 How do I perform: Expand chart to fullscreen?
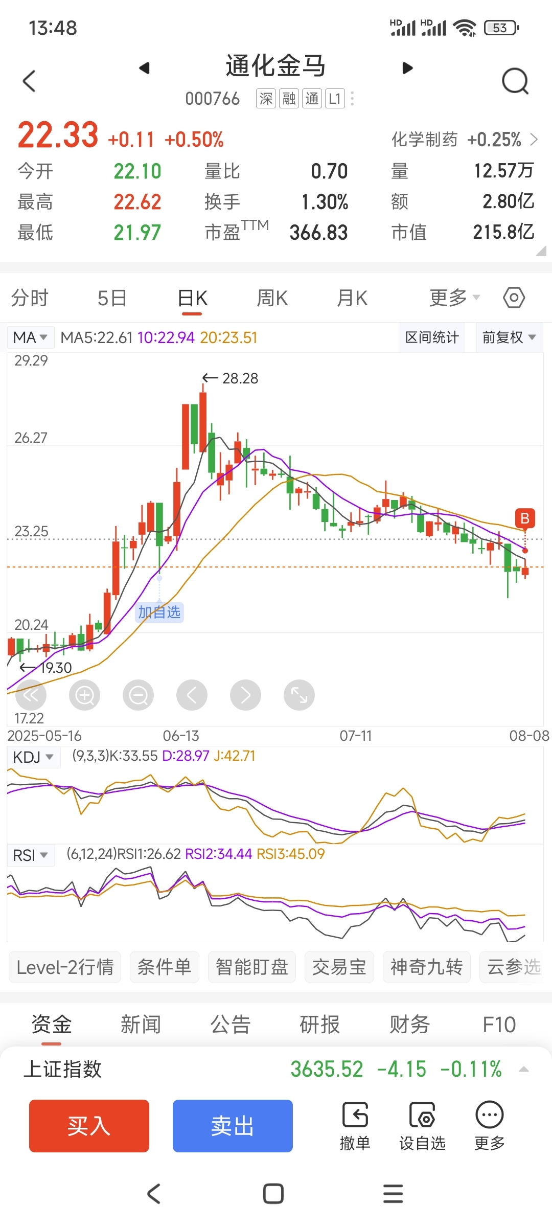pos(299,695)
